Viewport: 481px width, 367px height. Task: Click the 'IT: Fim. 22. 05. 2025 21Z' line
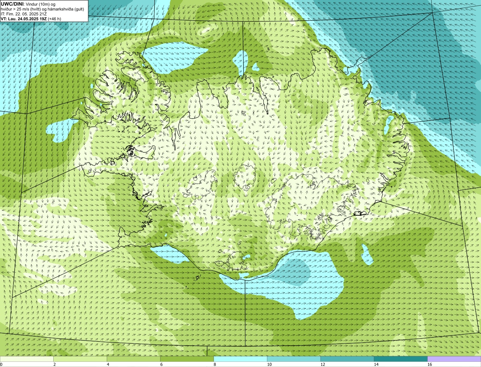[24, 14]
